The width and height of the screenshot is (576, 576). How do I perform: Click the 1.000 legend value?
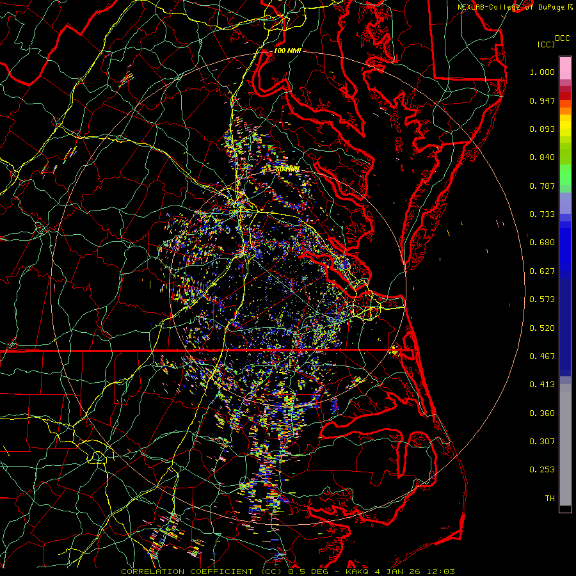click(542, 72)
